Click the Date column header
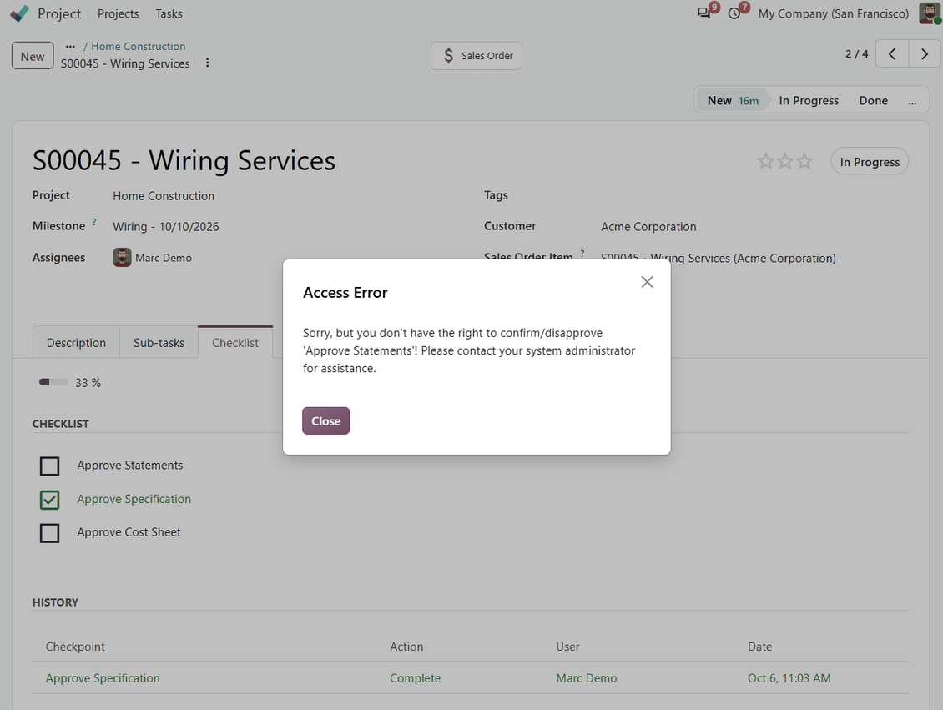 [759, 647]
